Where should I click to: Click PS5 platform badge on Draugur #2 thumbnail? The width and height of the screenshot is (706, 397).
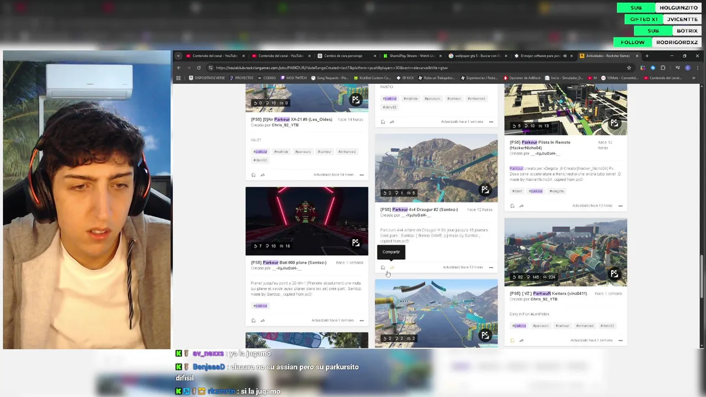[x=485, y=190]
